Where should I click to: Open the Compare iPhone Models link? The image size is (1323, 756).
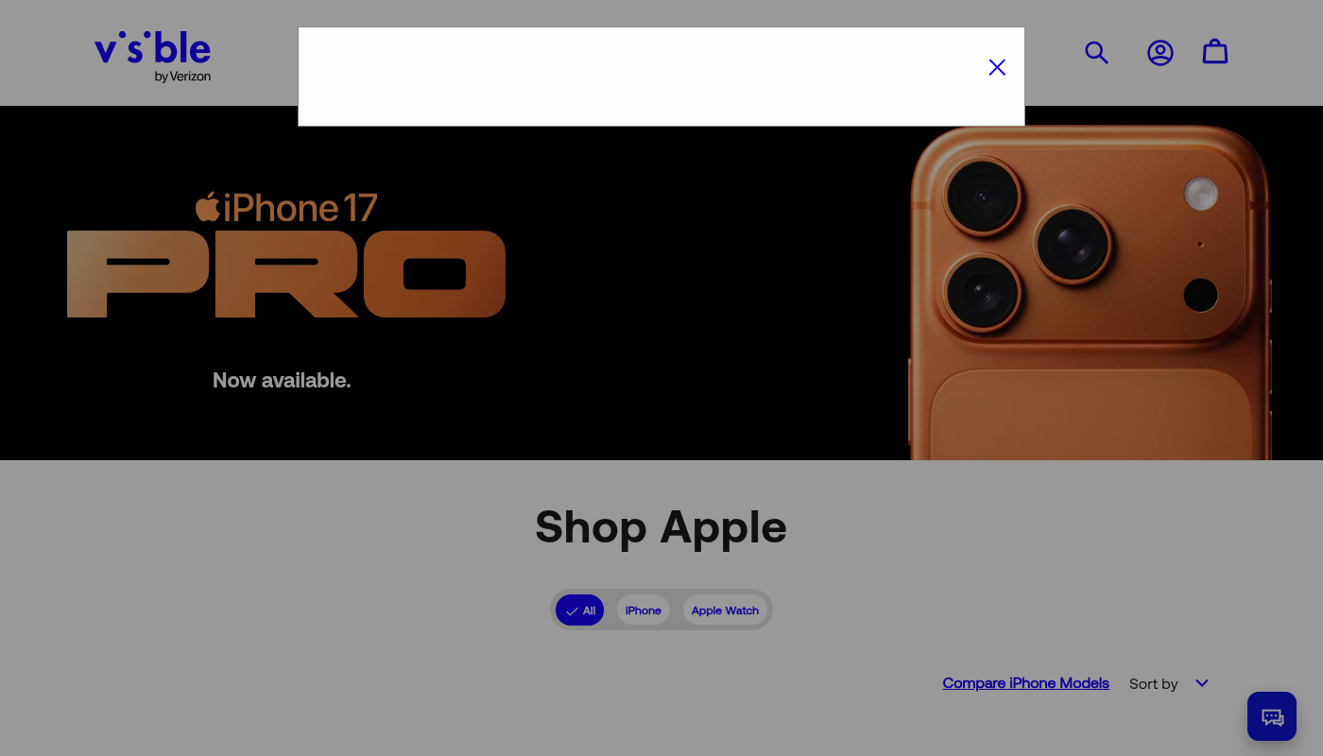pyautogui.click(x=1025, y=683)
